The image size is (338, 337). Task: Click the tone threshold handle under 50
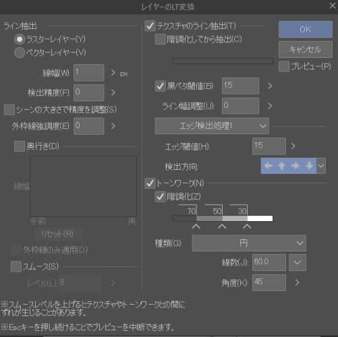222,226
